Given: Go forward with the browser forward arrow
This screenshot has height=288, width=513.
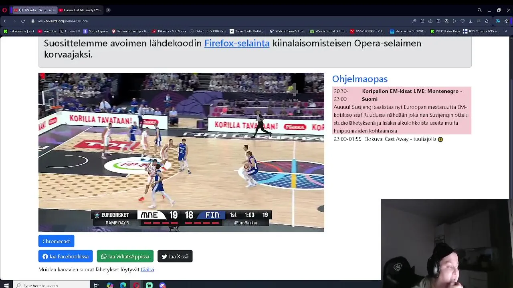Looking at the screenshot, I should point(14,21).
